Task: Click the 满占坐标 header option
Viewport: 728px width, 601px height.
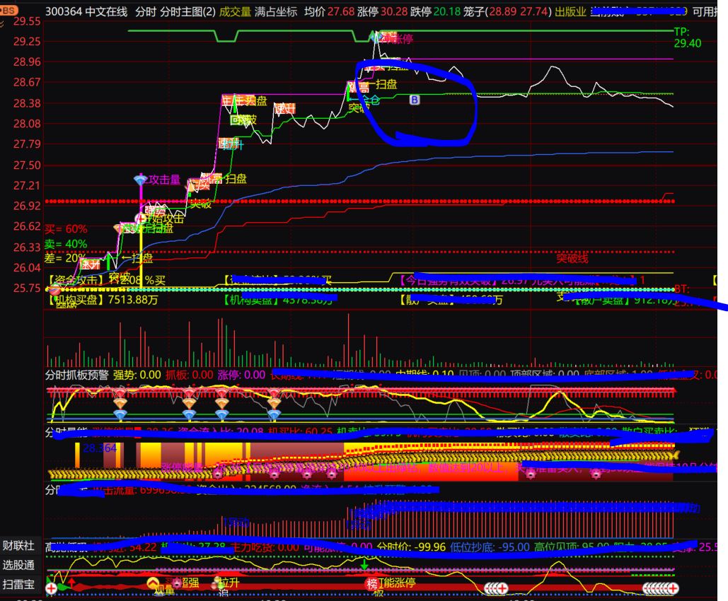Action: [276, 11]
